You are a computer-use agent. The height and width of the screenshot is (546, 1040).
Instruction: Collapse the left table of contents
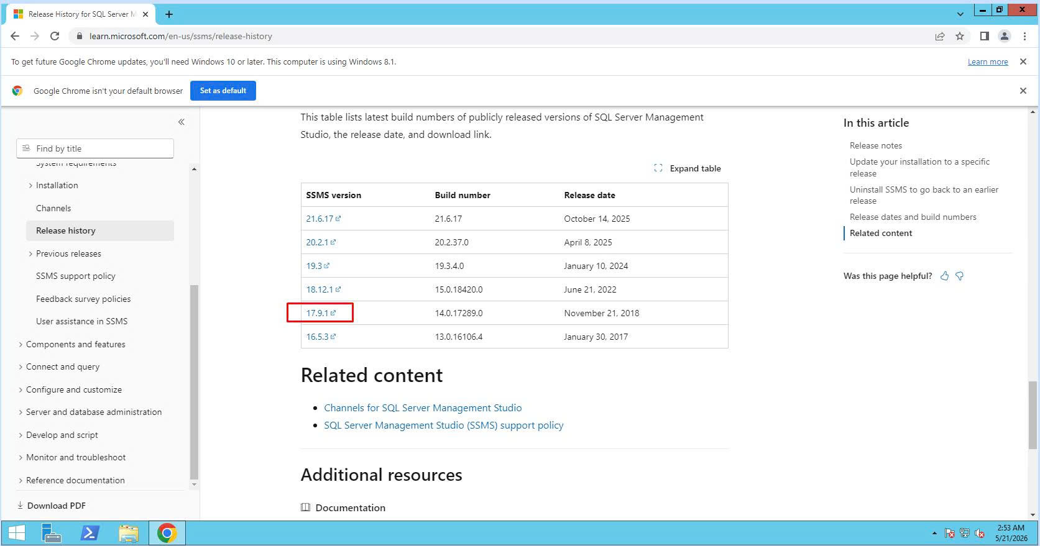182,122
